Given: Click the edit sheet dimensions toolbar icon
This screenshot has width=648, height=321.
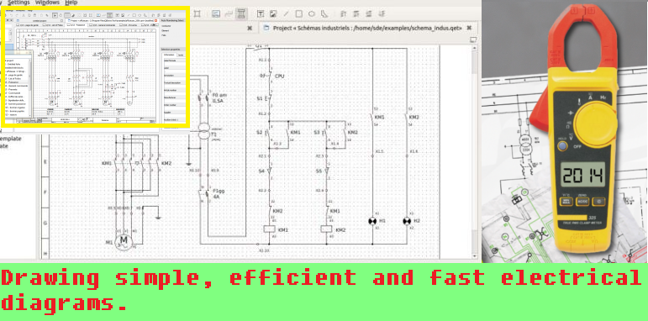Looking at the screenshot, I should [198, 13].
